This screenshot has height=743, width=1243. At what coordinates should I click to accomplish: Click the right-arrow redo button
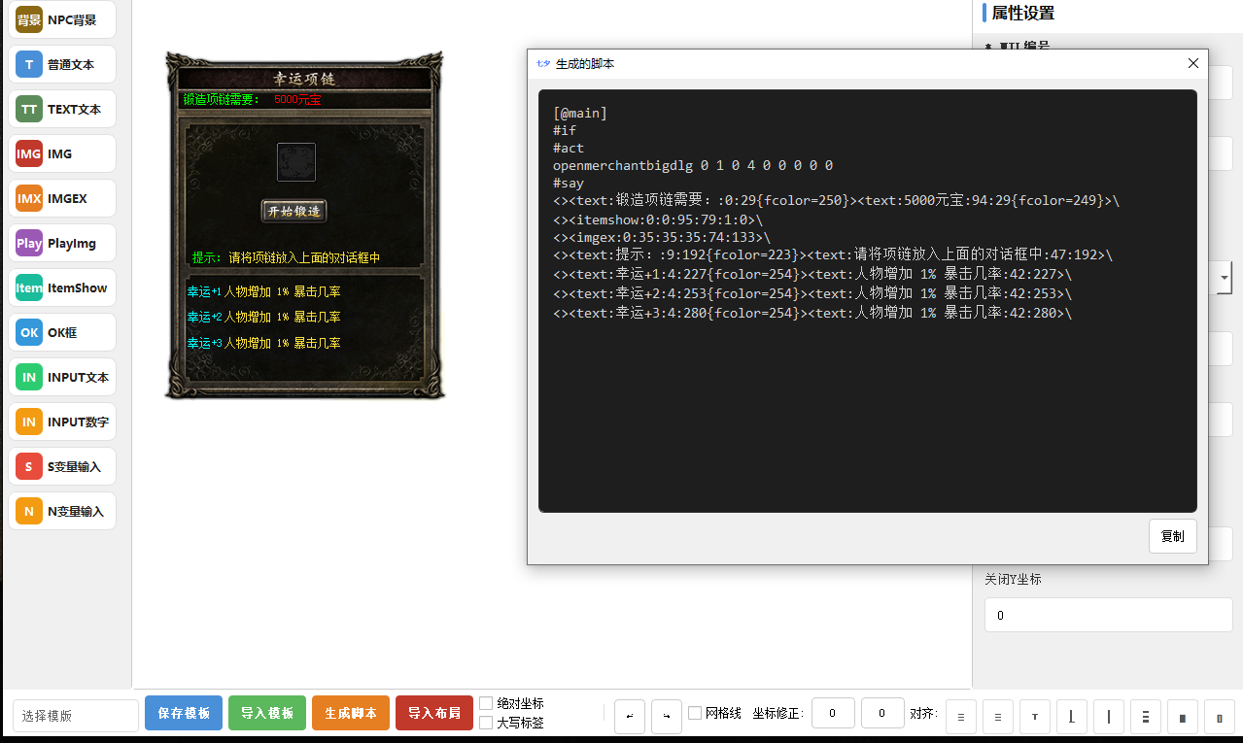click(666, 716)
